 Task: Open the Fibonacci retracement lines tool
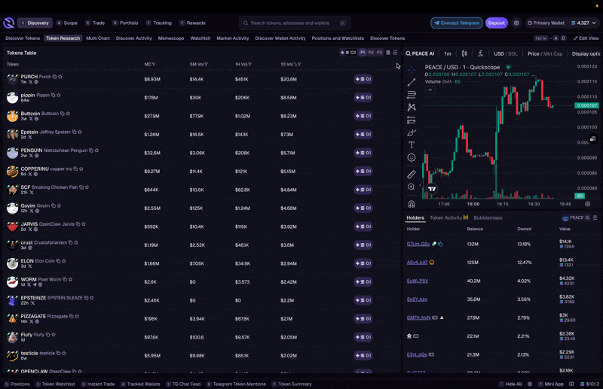coord(412,95)
